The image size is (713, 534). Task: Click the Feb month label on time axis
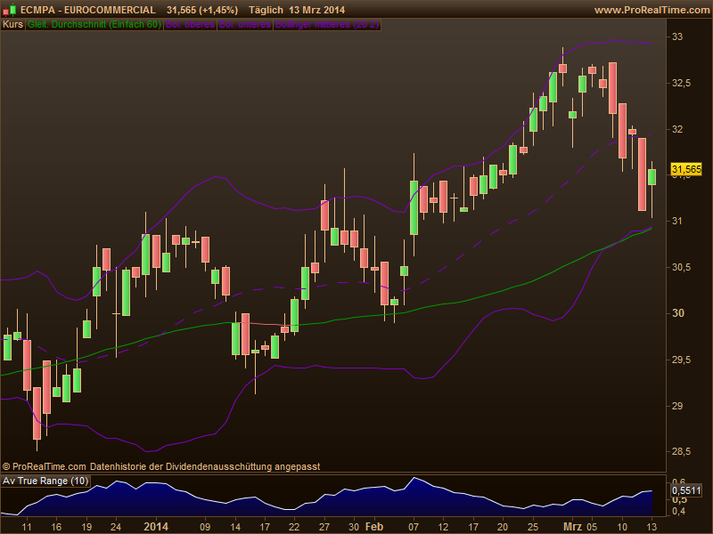pyautogui.click(x=374, y=527)
